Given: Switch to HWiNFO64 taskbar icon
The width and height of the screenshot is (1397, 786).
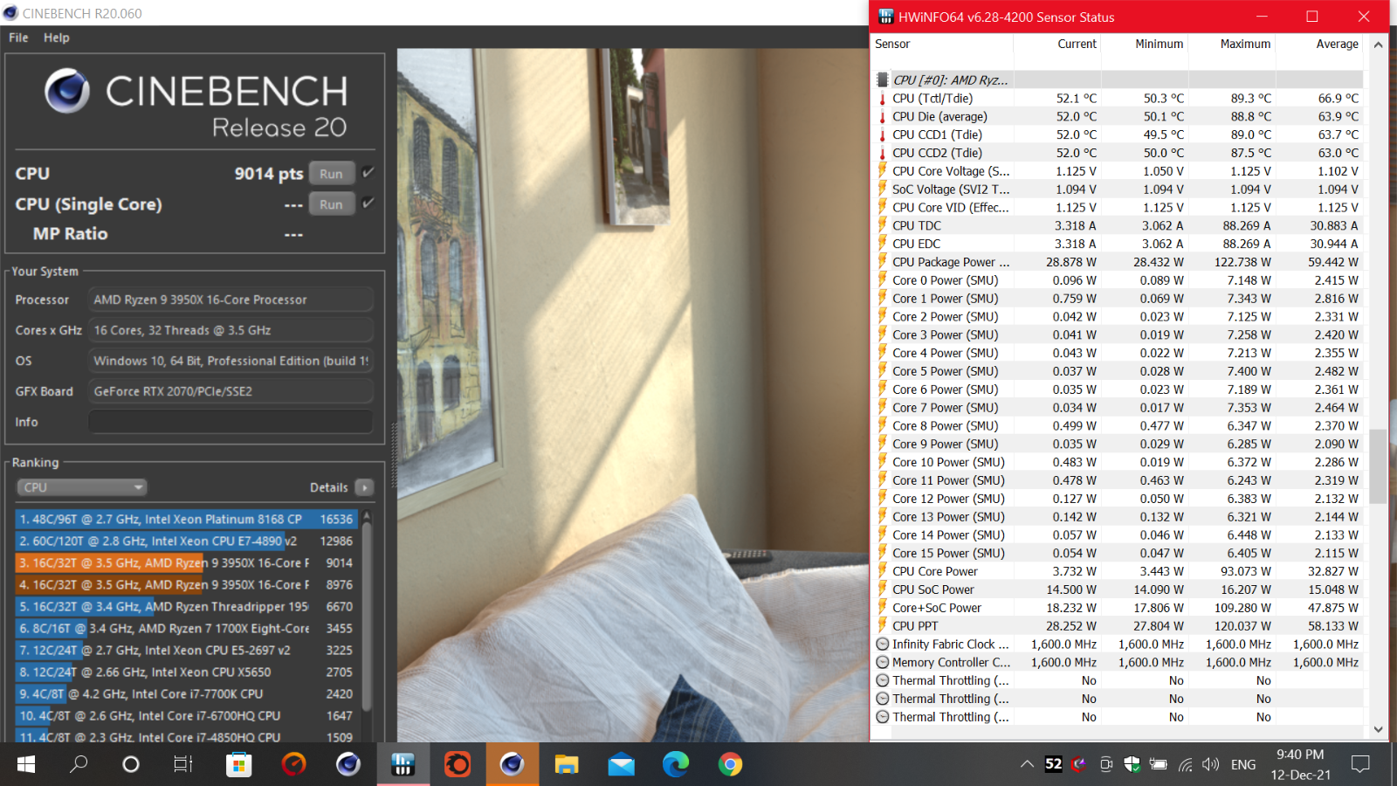Looking at the screenshot, I should click(403, 764).
